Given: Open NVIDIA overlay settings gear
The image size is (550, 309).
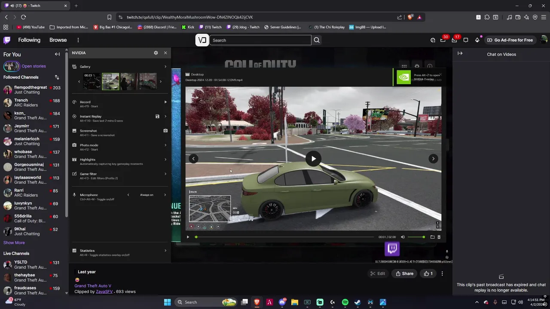Looking at the screenshot, I should tap(156, 53).
